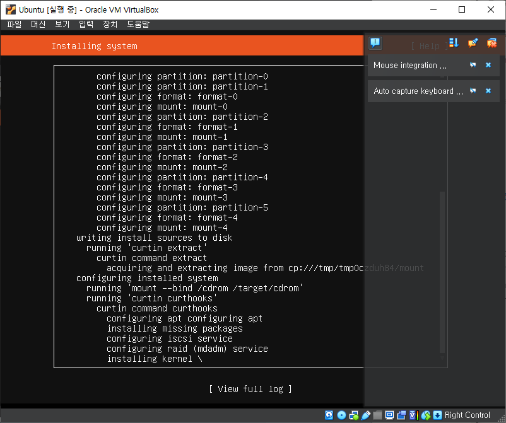
Task: Click 'writing install sources to disk' line
Action: click(x=154, y=238)
